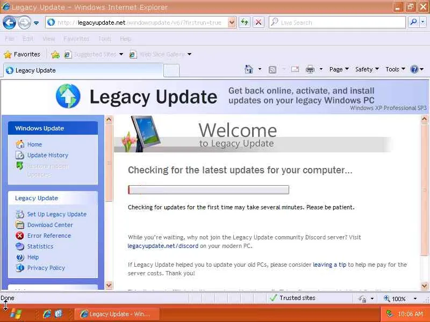Open the zoom level 100% dropdown
This screenshot has height=322, width=430.
[415, 299]
